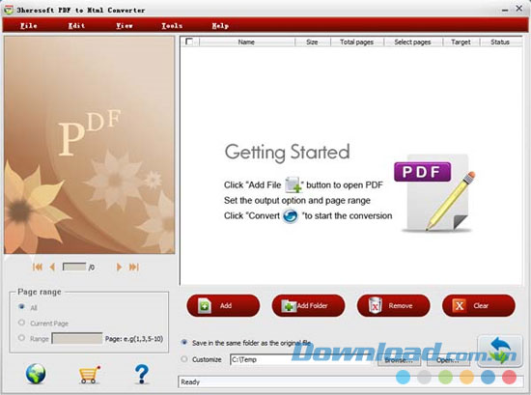This screenshot has height=395, width=531.
Task: Click the Clear button
Action: coord(479,305)
